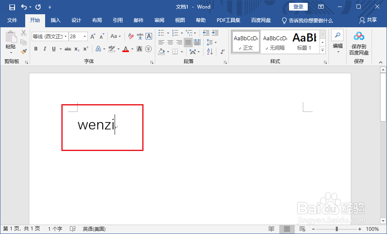The width and height of the screenshot is (387, 234).
Task: Click the Find magnifier editing icon
Action: [x=337, y=35]
